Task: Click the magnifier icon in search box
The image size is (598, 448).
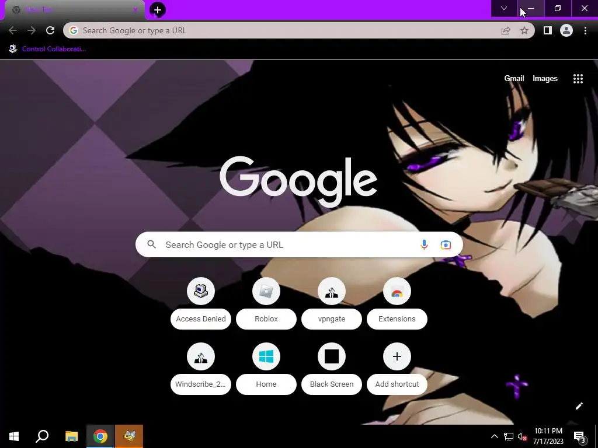Action: pos(151,244)
